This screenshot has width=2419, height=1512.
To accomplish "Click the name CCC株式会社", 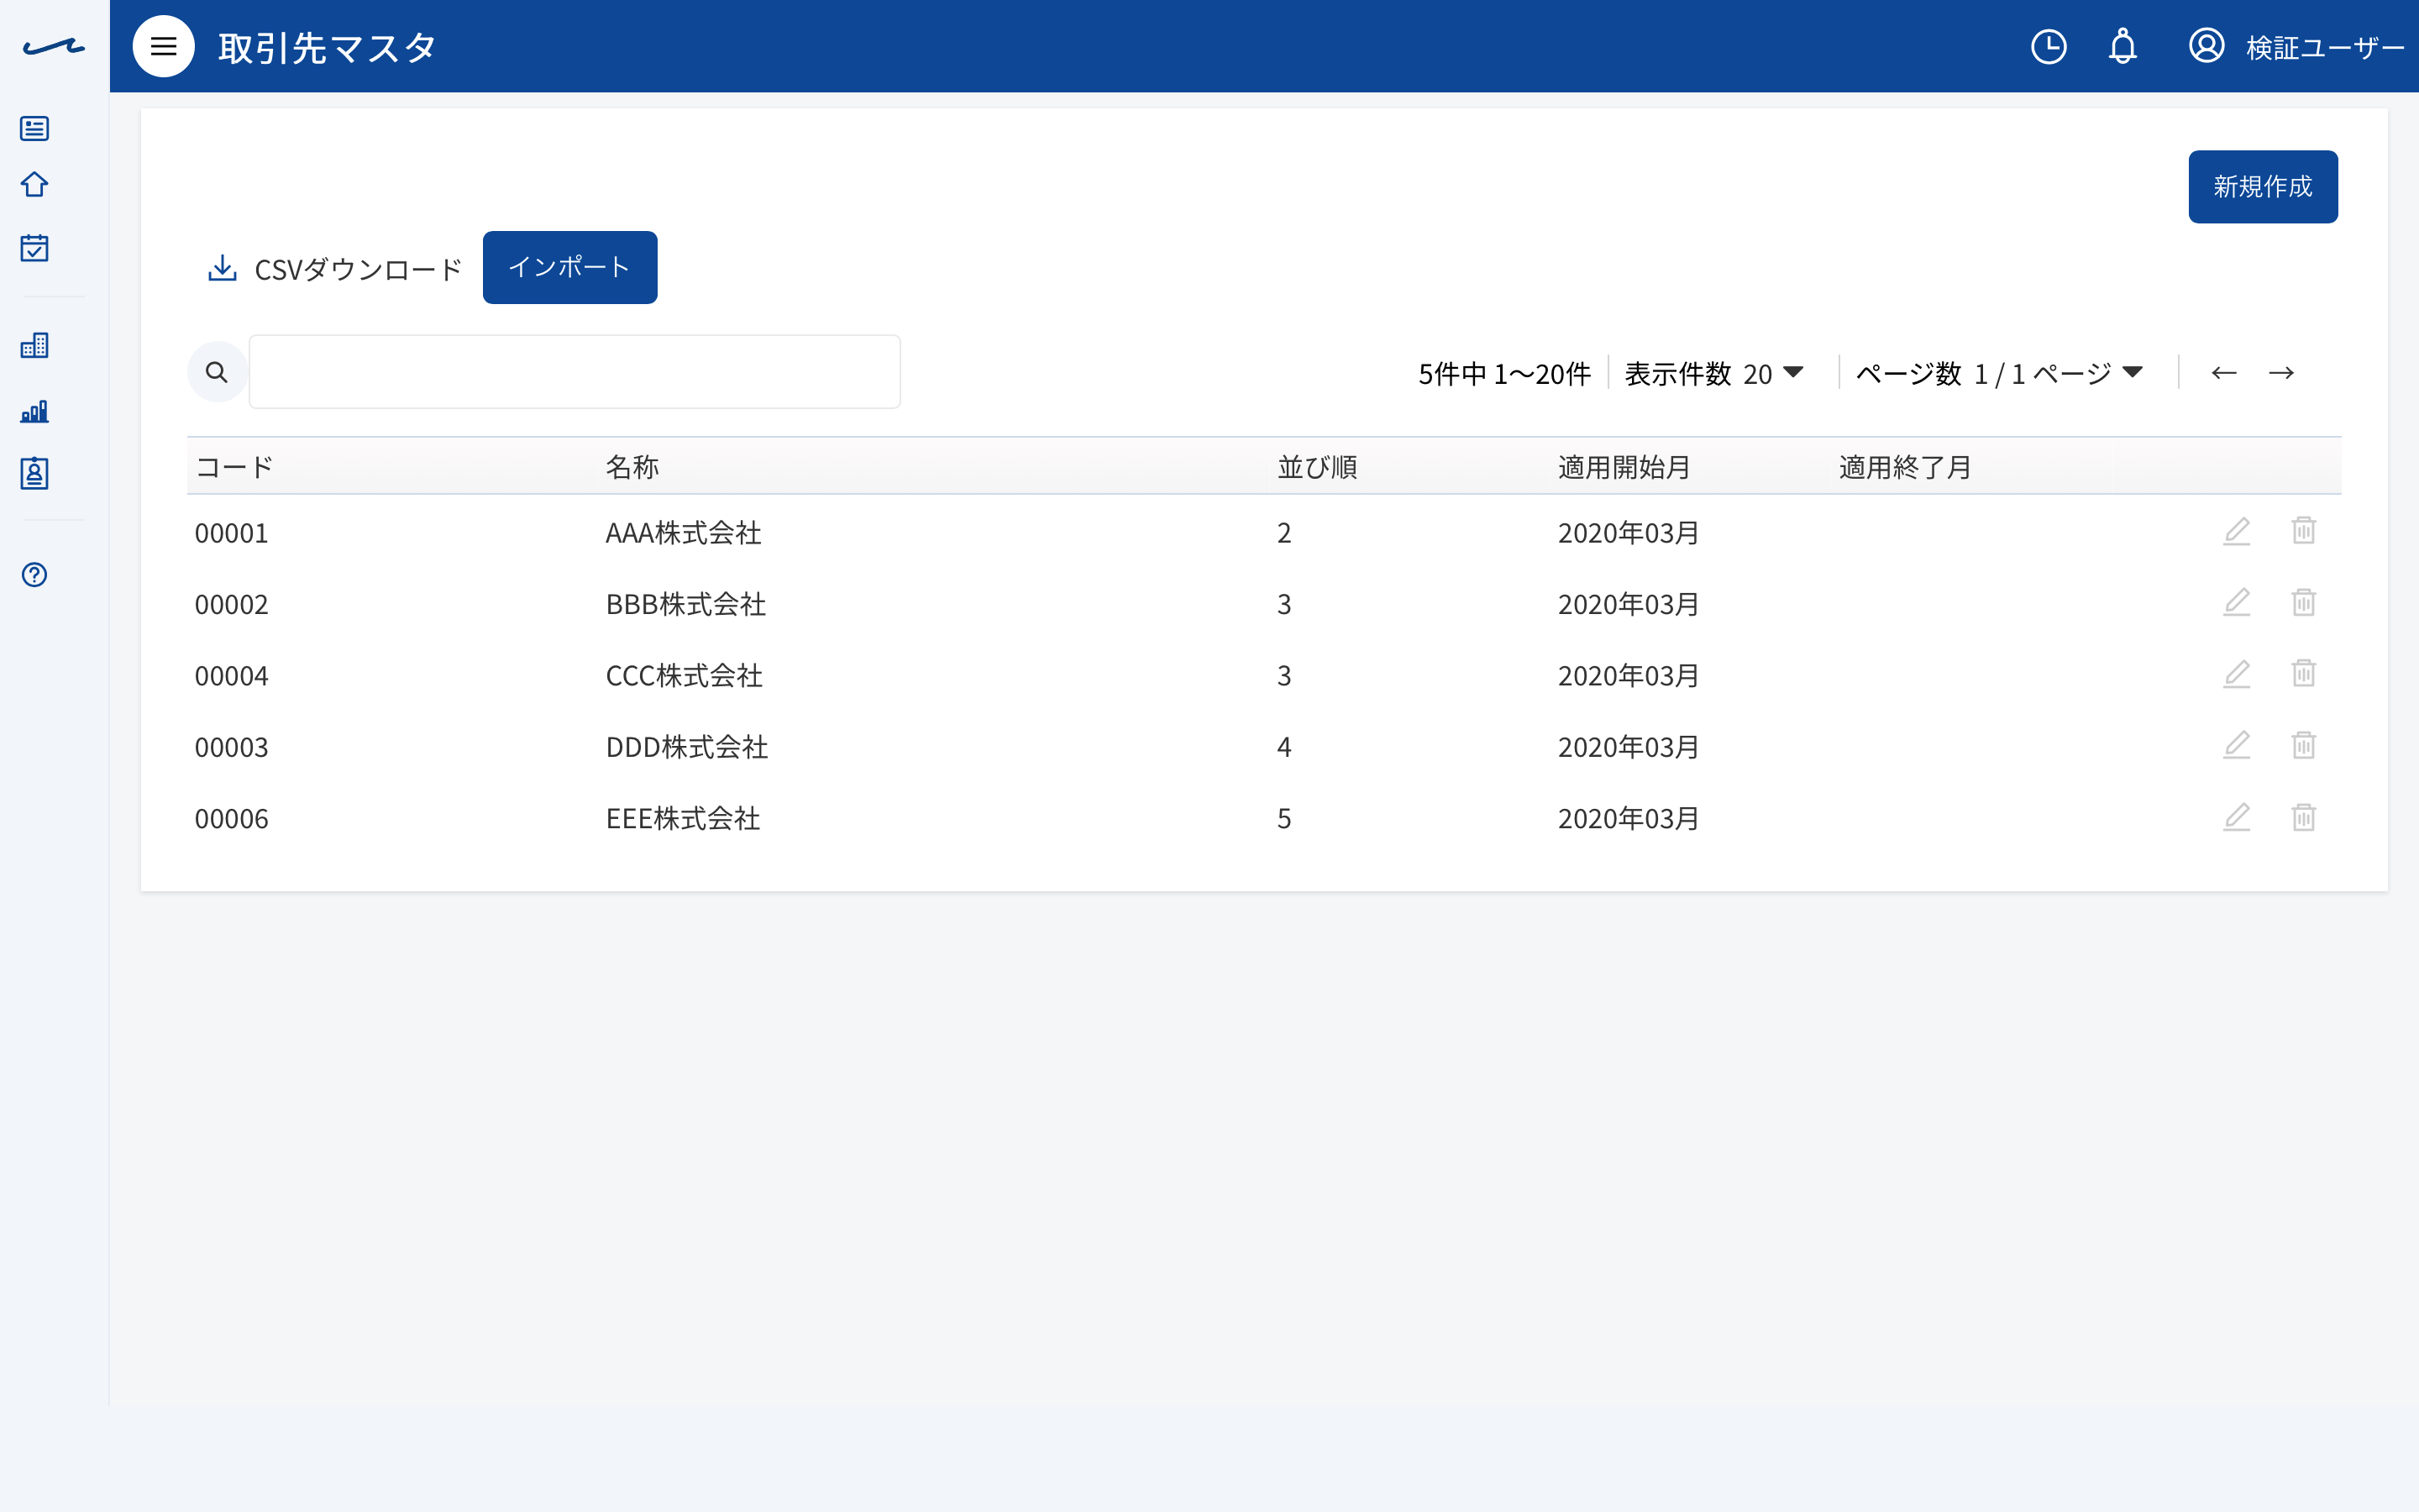I will pyautogui.click(x=685, y=676).
